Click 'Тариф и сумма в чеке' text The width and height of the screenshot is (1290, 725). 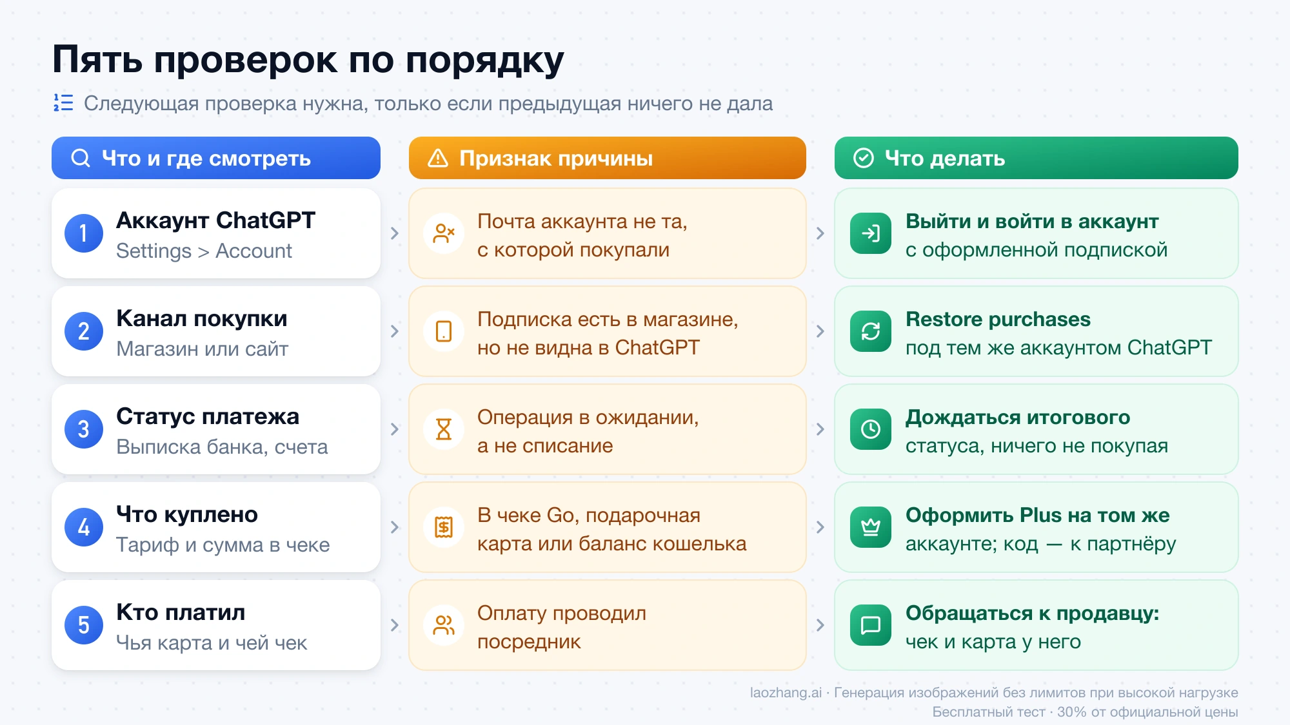(223, 545)
